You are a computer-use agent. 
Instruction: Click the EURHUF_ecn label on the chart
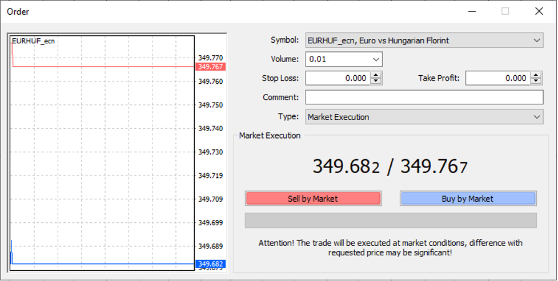click(x=33, y=41)
